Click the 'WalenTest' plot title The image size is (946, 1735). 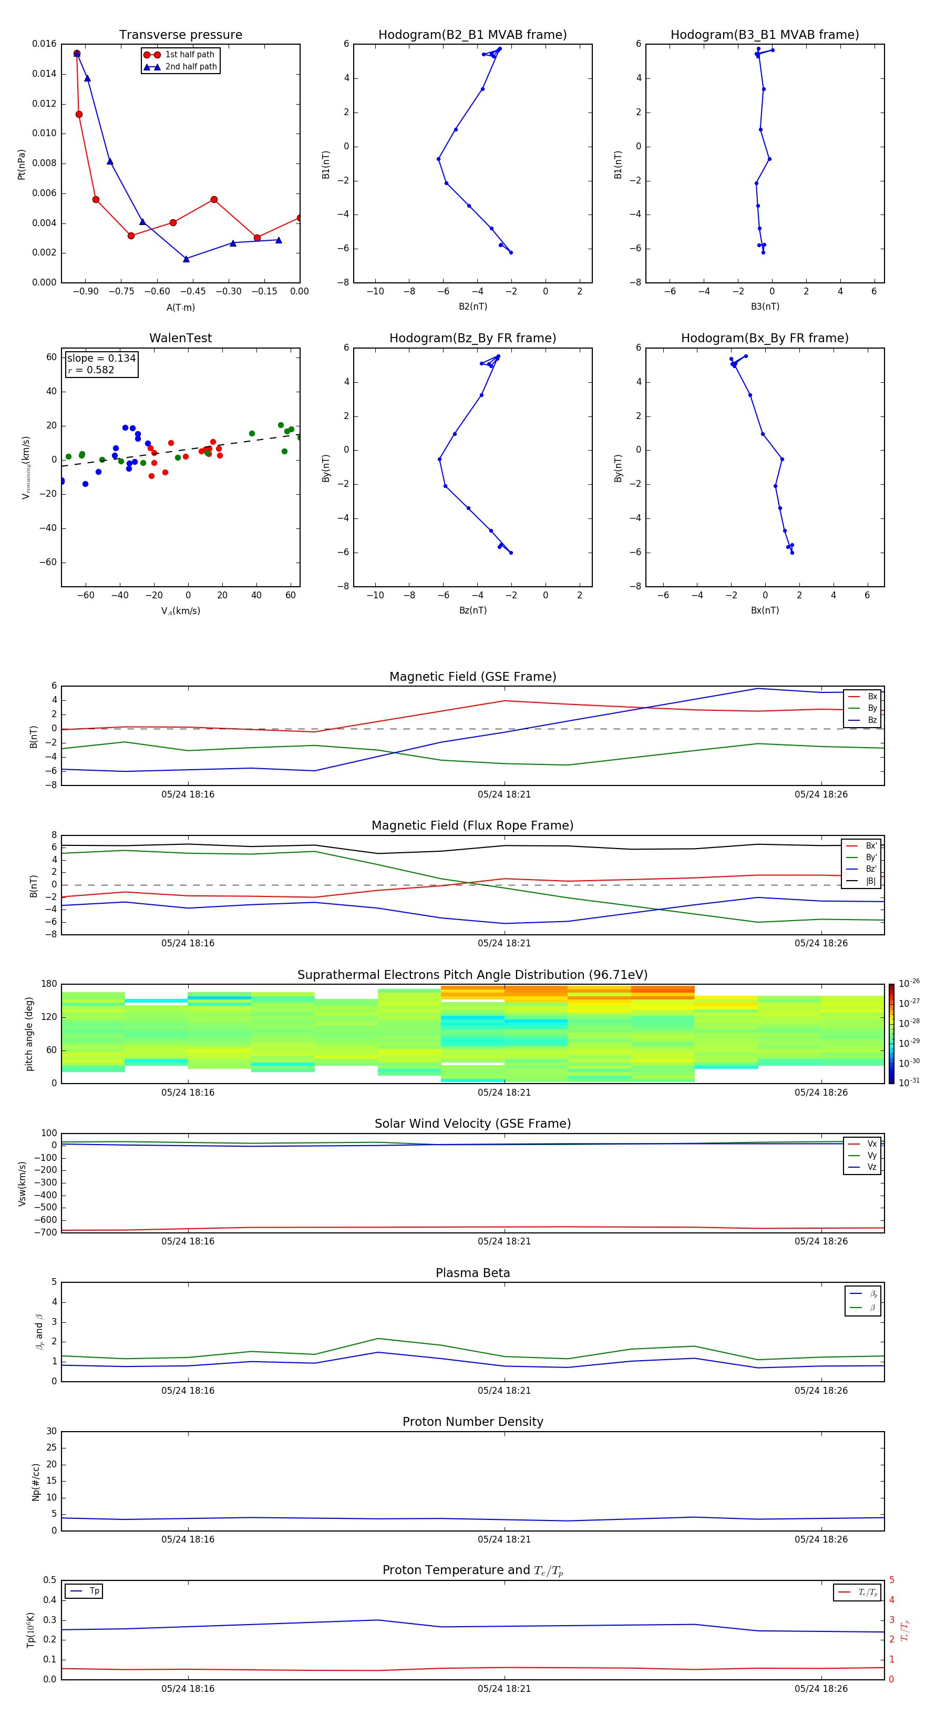(180, 338)
